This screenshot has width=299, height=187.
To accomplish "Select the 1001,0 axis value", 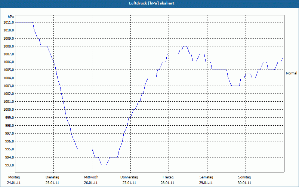I will (x=9, y=102).
